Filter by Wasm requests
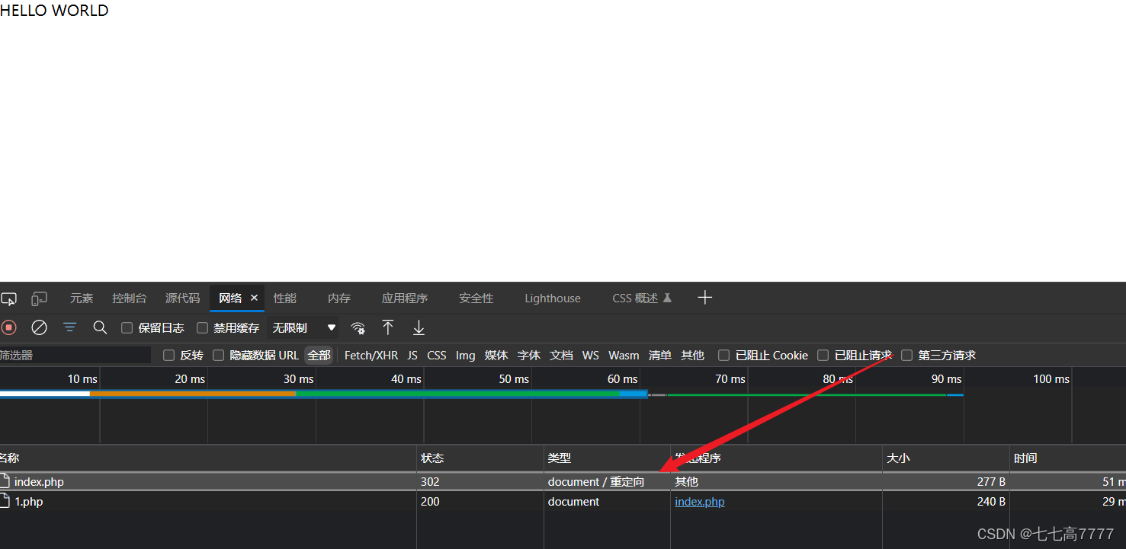 [x=624, y=355]
